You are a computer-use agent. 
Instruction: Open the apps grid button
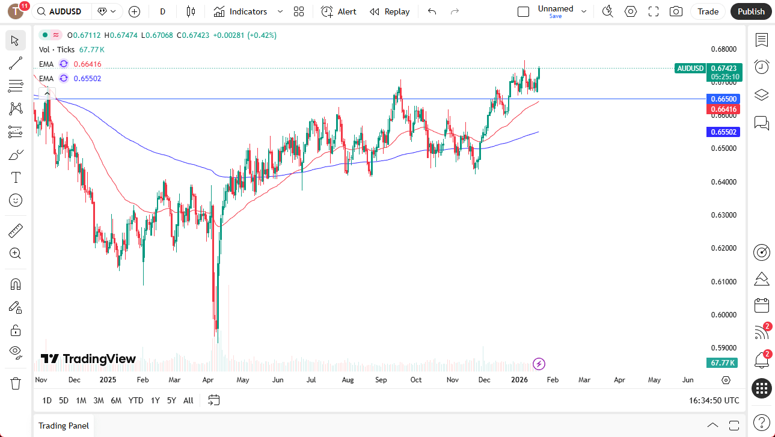pyautogui.click(x=762, y=388)
